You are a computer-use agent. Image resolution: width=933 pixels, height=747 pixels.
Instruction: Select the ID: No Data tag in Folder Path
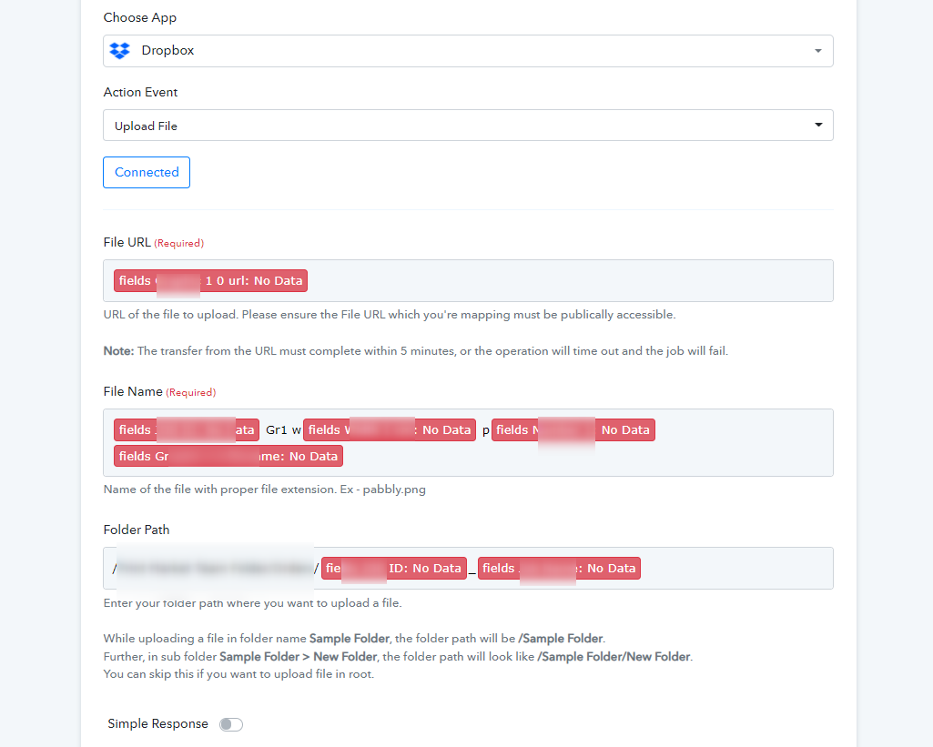point(394,568)
